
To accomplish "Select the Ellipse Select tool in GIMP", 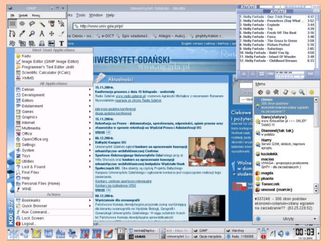I will pos(22,24).
